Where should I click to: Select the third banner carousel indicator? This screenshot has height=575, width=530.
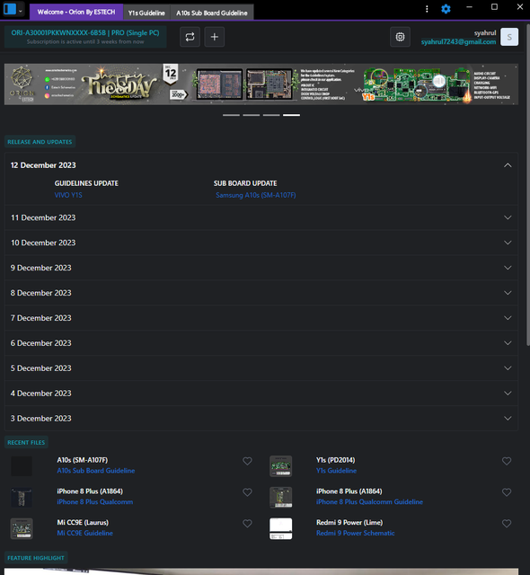click(271, 115)
